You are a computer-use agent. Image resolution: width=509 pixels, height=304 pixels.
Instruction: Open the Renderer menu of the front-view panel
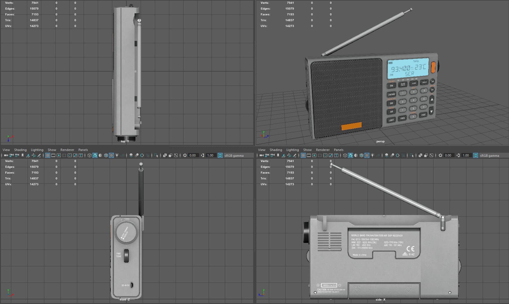click(67, 150)
